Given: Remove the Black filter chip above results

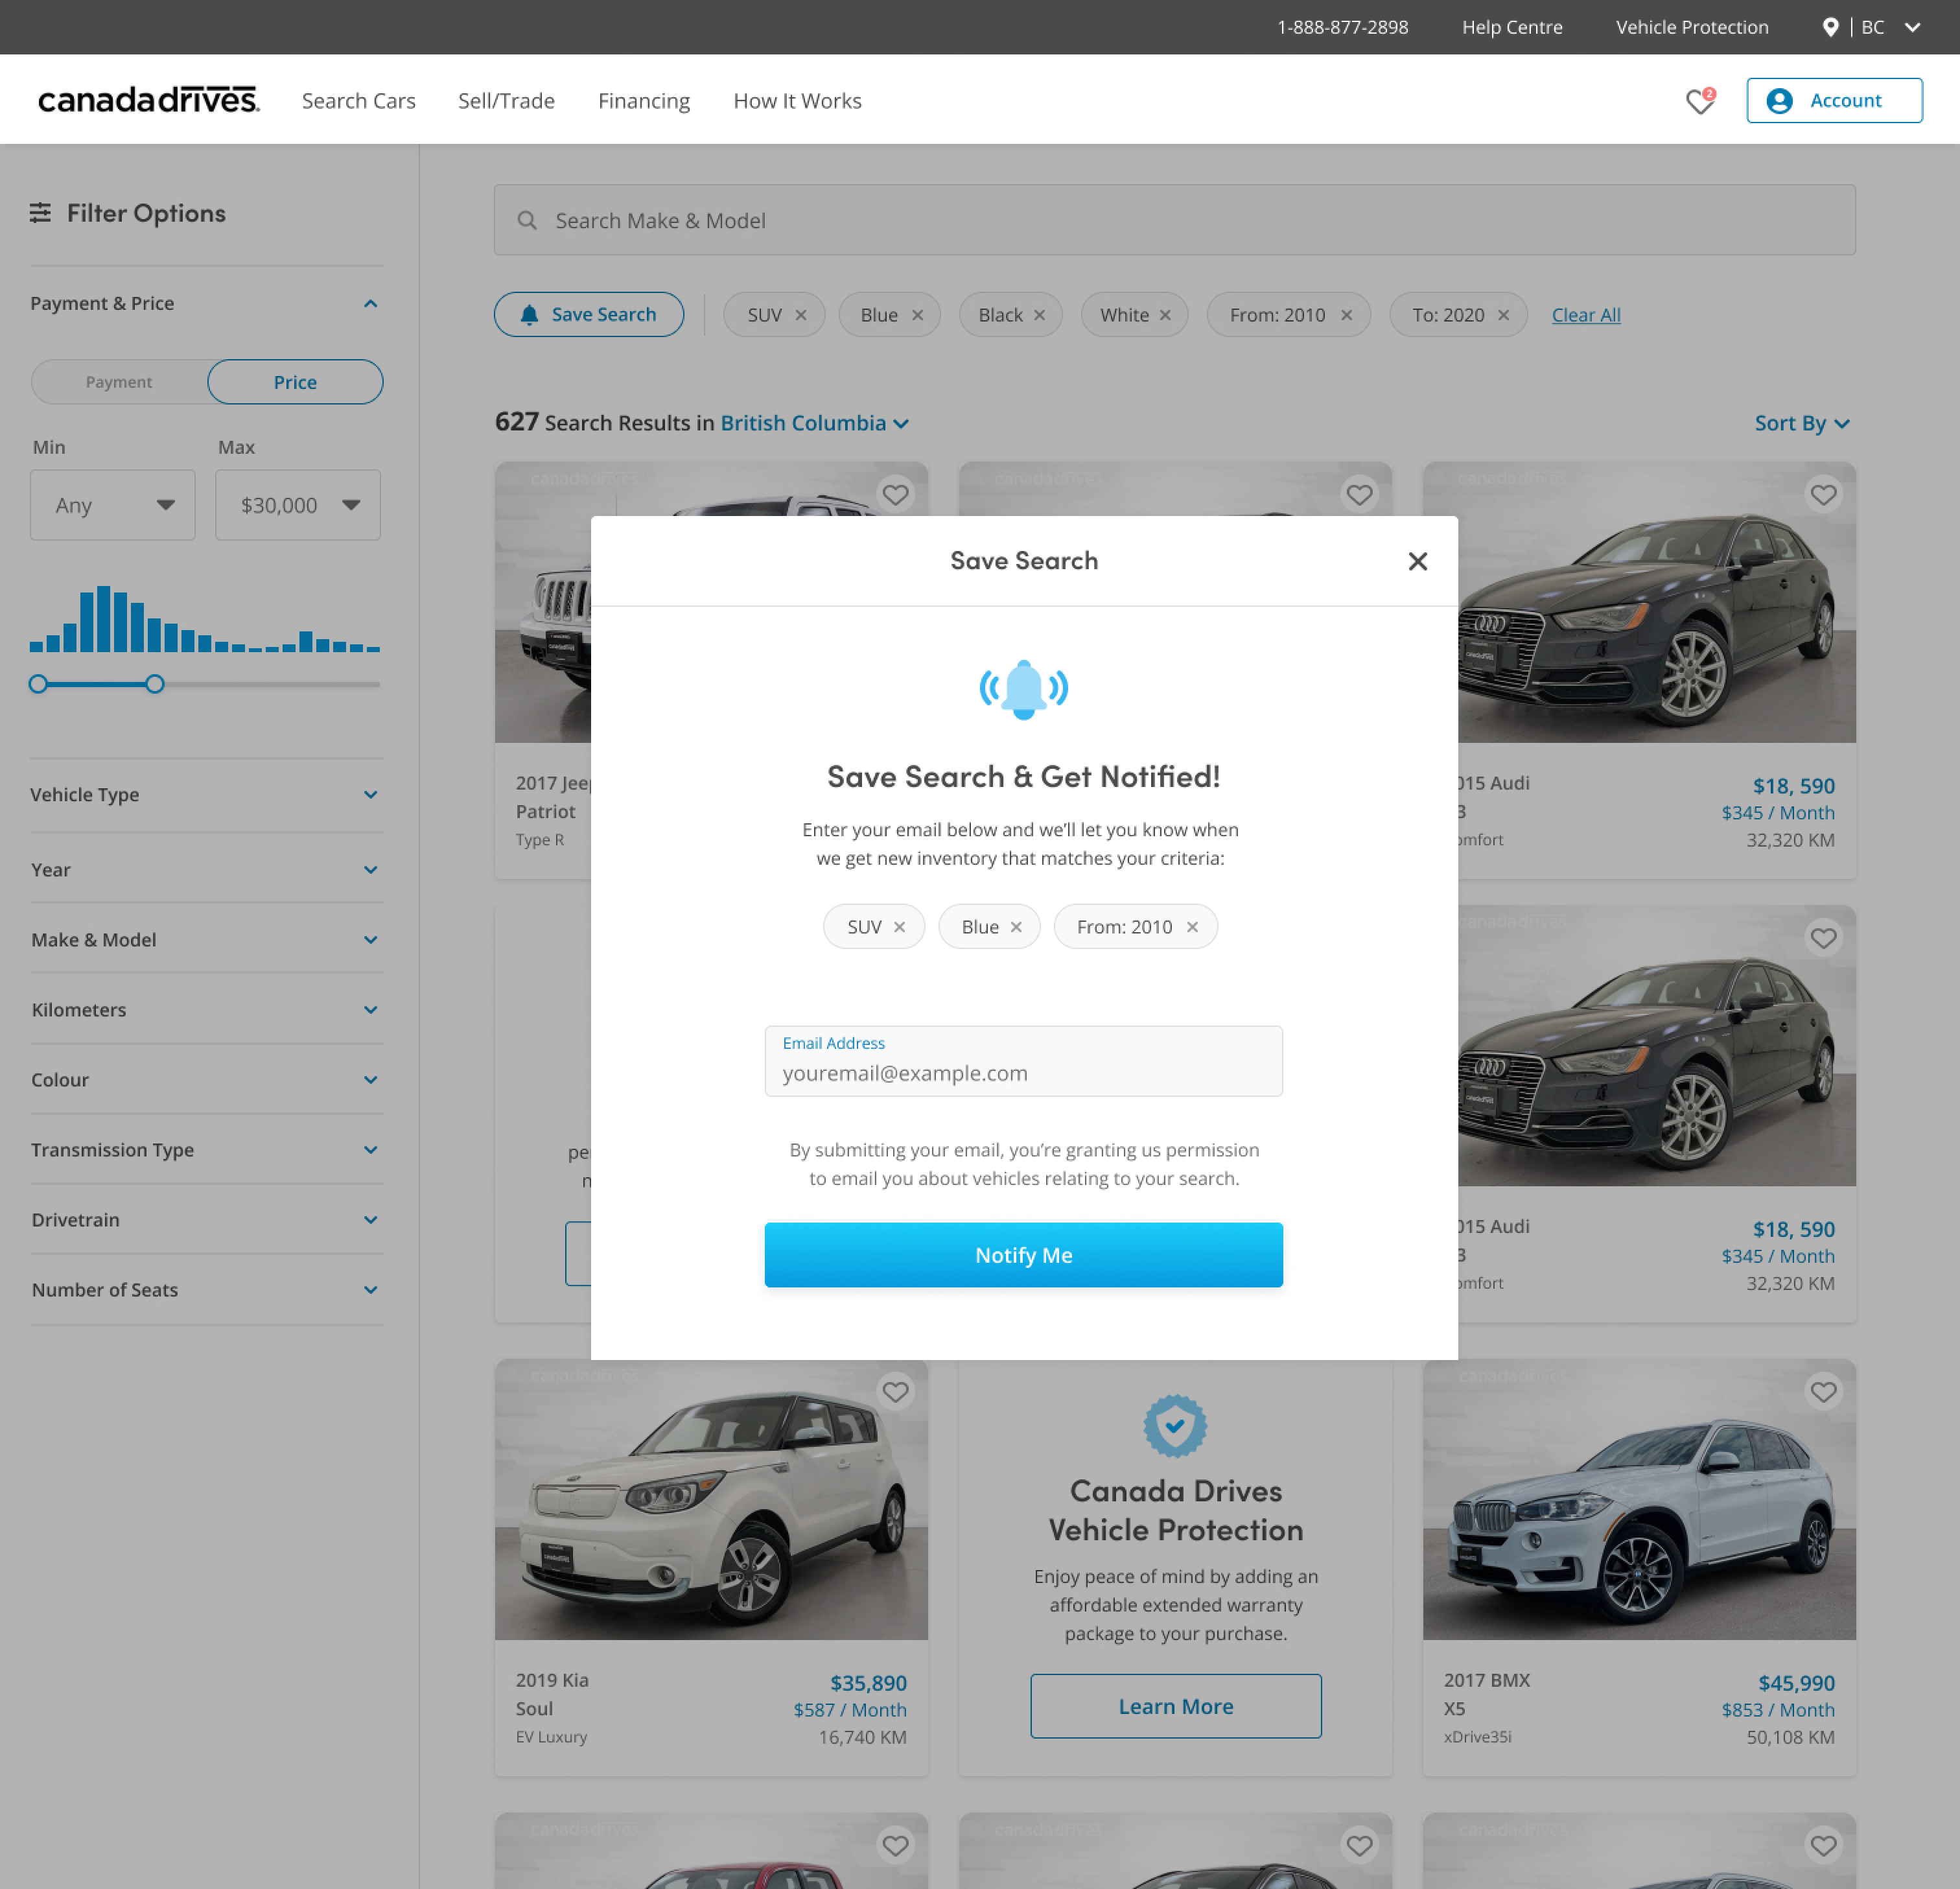Looking at the screenshot, I should pos(1040,315).
